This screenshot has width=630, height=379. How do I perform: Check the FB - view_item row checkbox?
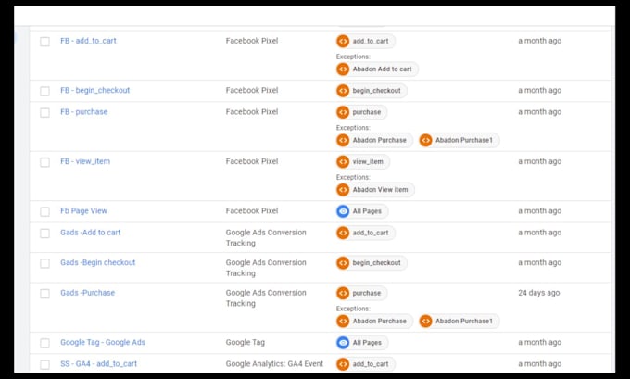45,162
